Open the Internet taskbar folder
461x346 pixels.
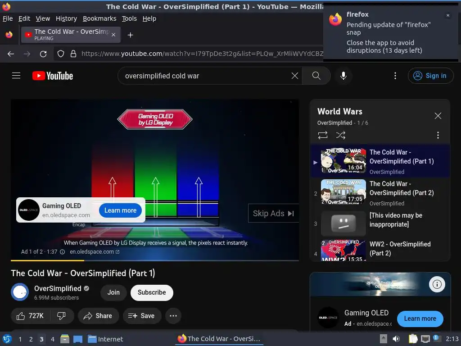pos(105,339)
